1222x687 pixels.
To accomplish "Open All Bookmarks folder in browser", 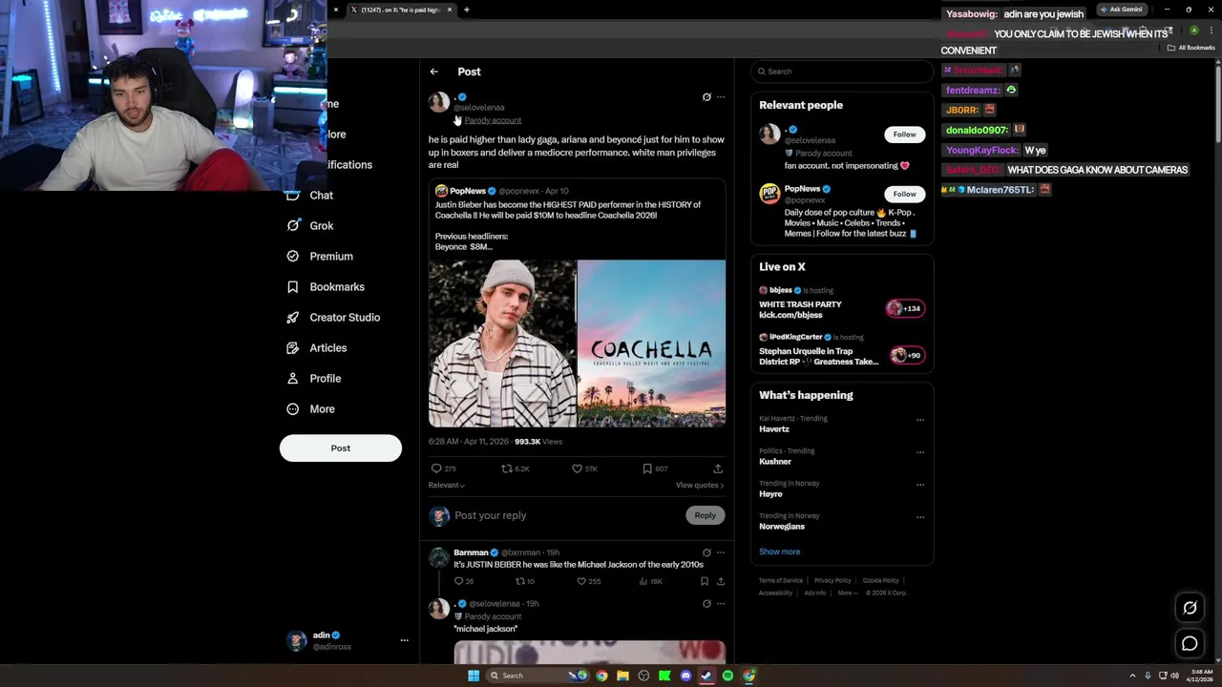I will [x=1191, y=48].
